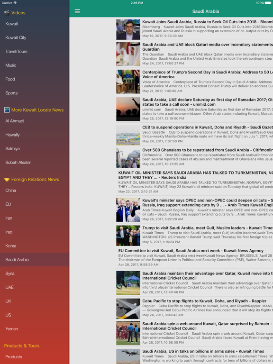Open EU Committee to visit Kuwait headline
Image resolution: width=273 pixels, height=364 pixels.
pos(191,251)
